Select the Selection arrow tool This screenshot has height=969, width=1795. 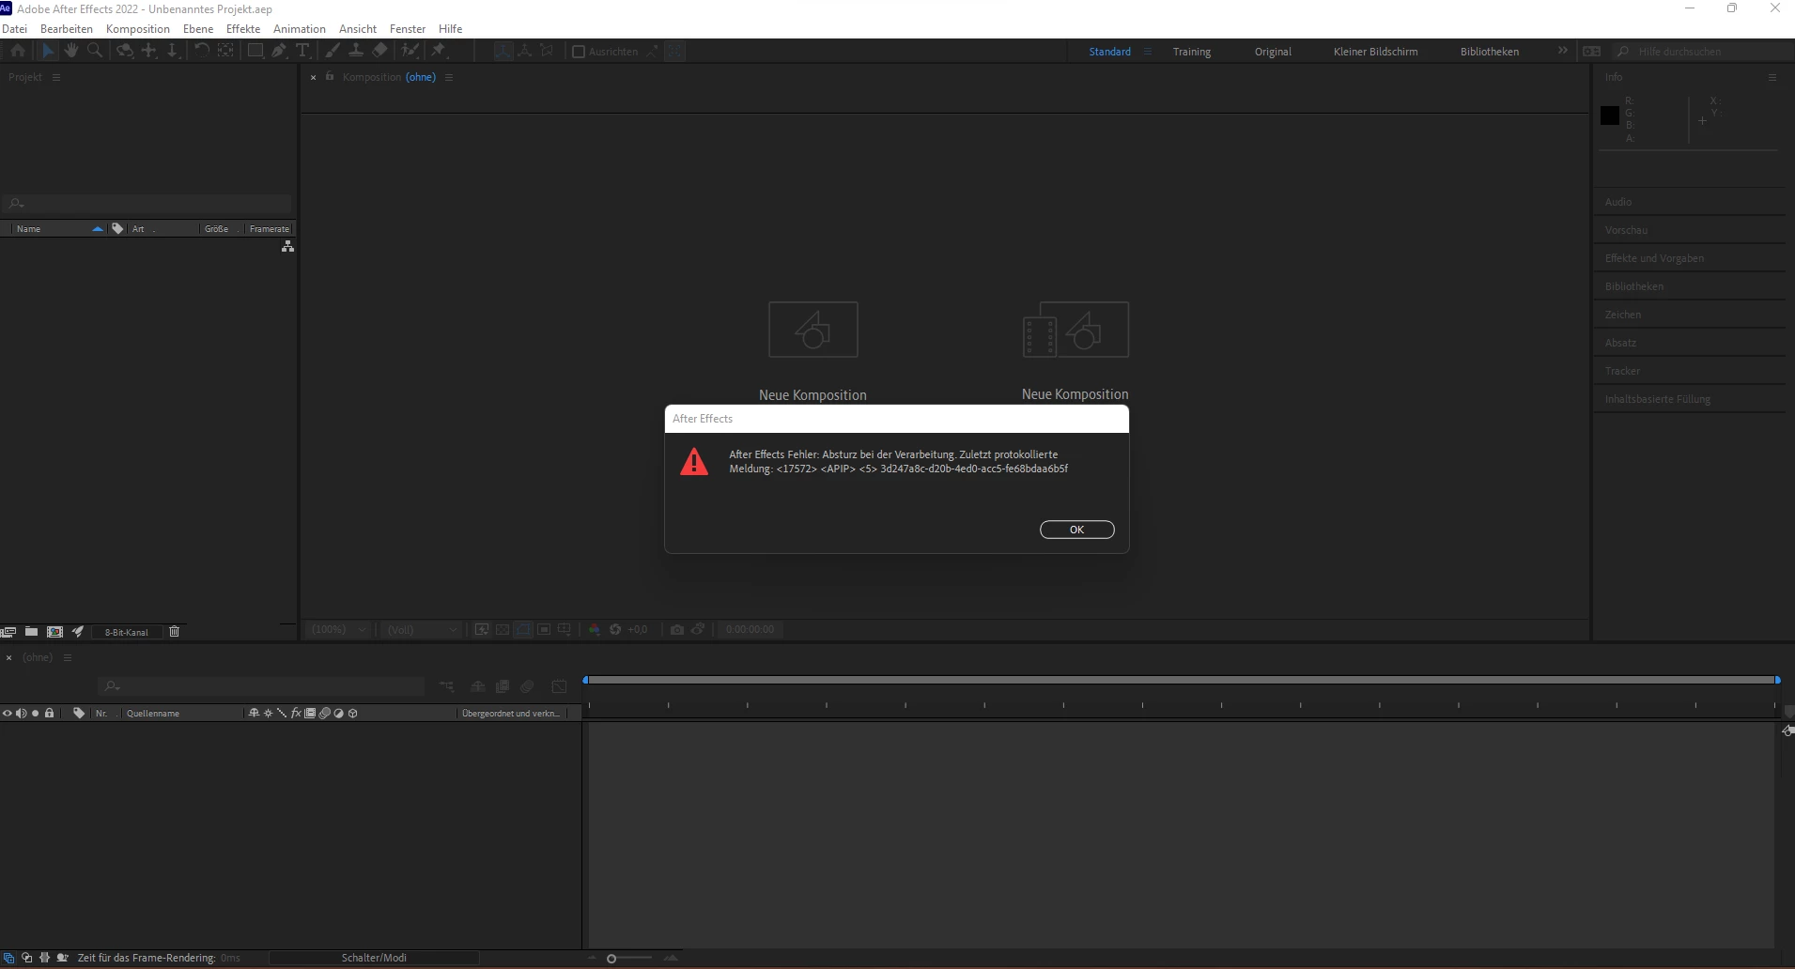[48, 51]
